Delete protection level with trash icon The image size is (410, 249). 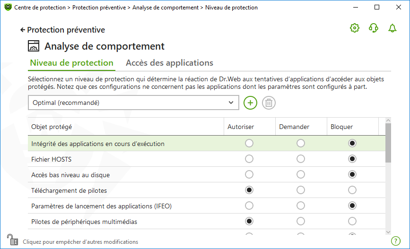tap(269, 103)
